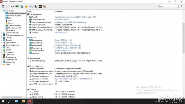The width and height of the screenshot is (185, 104).
Task: Open the three-dot menu button
Action: click(182, 6)
